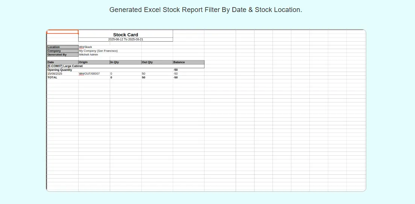Select the 15/08/2025 date cell
This screenshot has height=204, width=415.
pyautogui.click(x=62, y=74)
